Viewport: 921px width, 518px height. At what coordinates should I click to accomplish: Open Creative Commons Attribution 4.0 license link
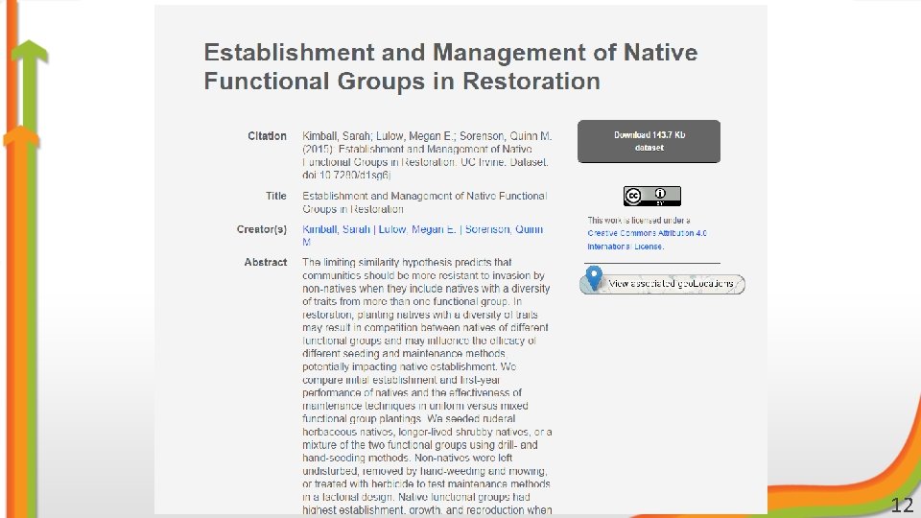tap(647, 240)
